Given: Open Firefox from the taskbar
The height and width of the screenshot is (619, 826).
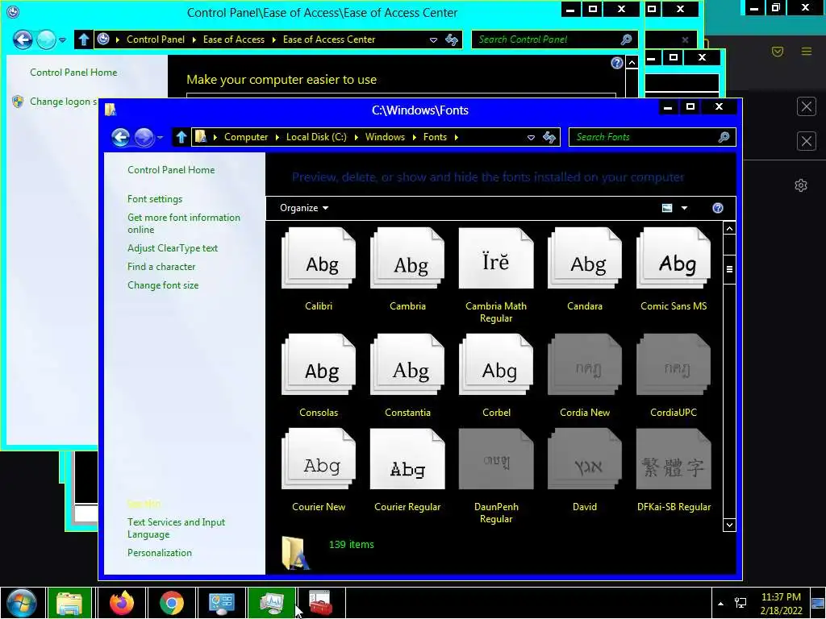Looking at the screenshot, I should tap(122, 603).
